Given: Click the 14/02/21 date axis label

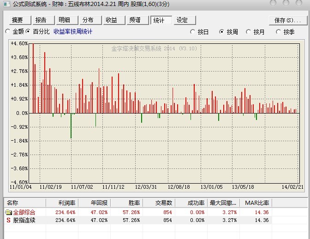Looking at the screenshot, I should [x=292, y=187].
